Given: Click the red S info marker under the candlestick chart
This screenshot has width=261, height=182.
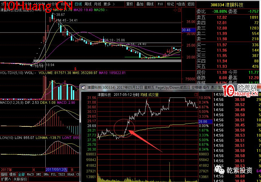Looking at the screenshot, I should pos(75,69).
